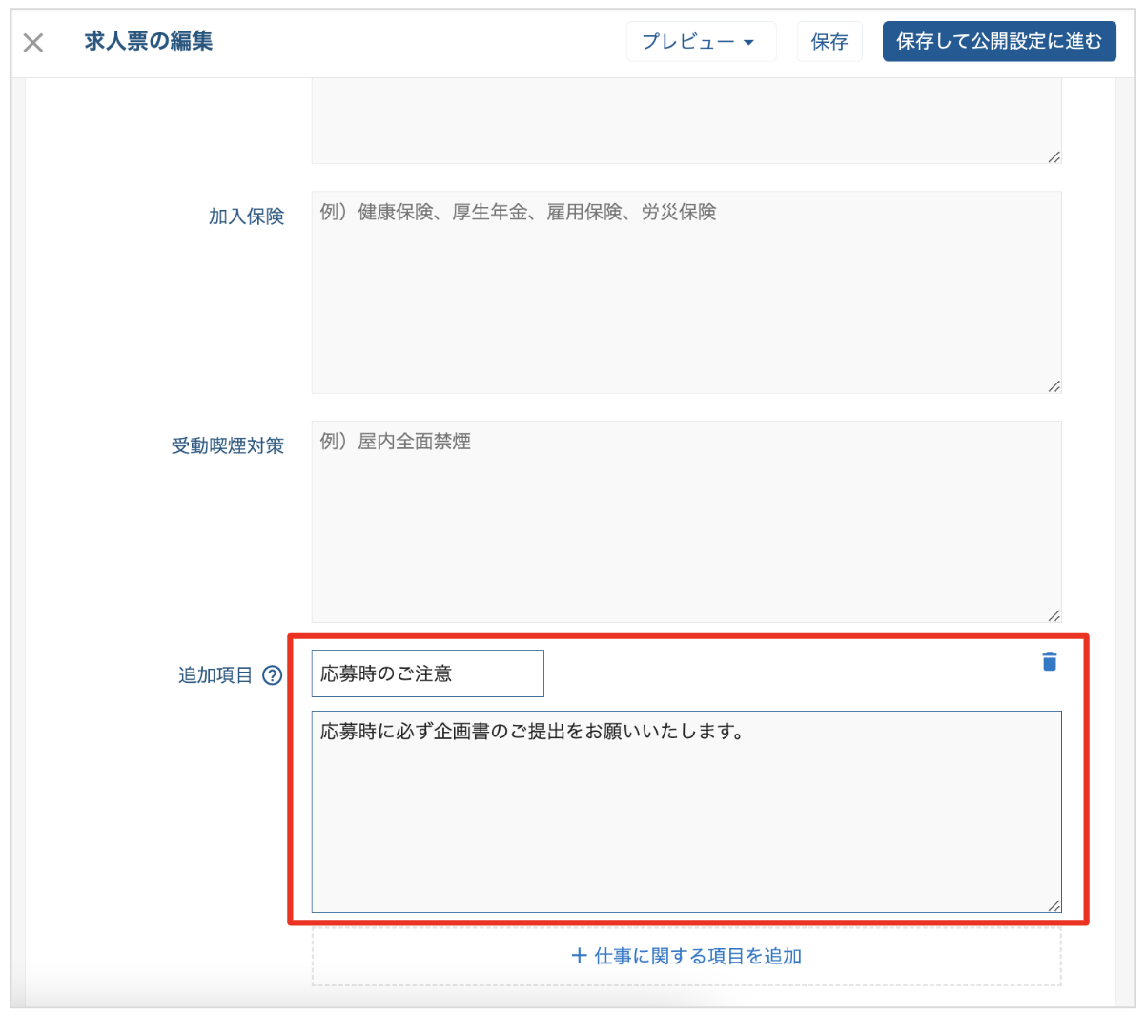Click the resize handle of the additional item textarea
The height and width of the screenshot is (1015, 1146).
1054,905
